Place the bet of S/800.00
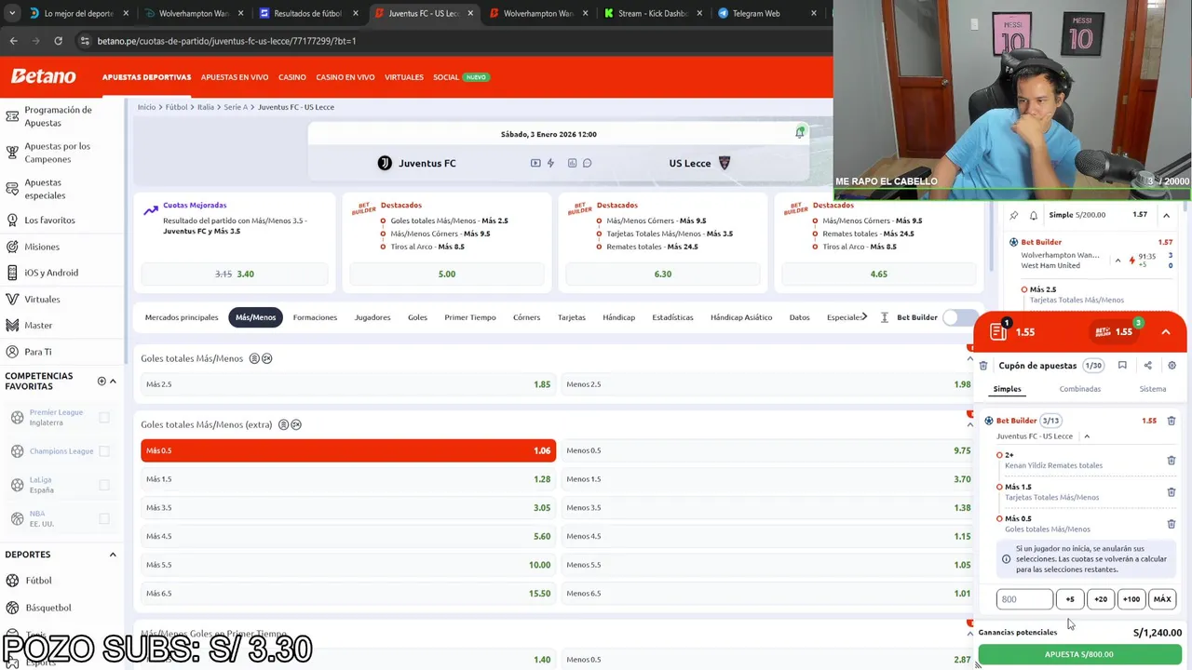1192x670 pixels. tap(1078, 654)
